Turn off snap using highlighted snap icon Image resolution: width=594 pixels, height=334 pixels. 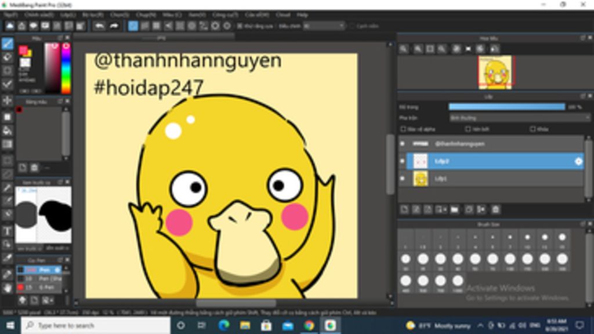pyautogui.click(x=133, y=26)
